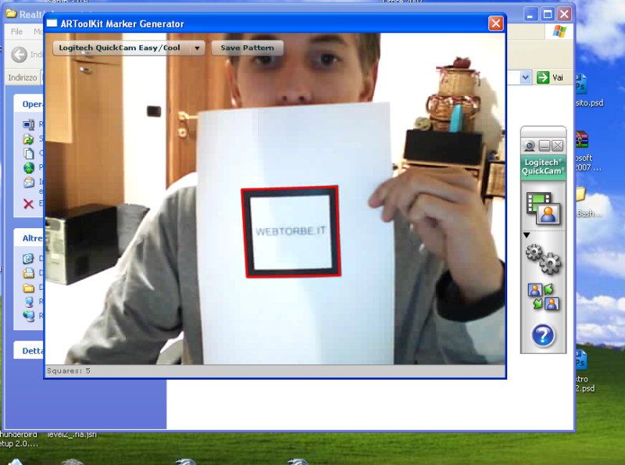The image size is (625, 465).
Task: Expand the Explorer address bar dropdown arrow
Action: (526, 77)
